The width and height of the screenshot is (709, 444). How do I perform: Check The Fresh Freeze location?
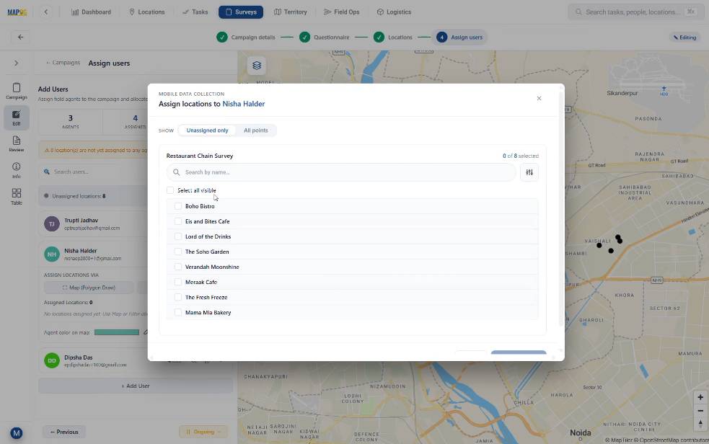177,297
